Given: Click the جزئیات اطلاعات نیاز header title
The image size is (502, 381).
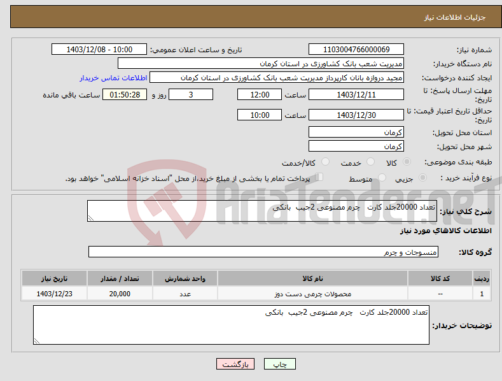Looking at the screenshot, I should pos(455,17).
